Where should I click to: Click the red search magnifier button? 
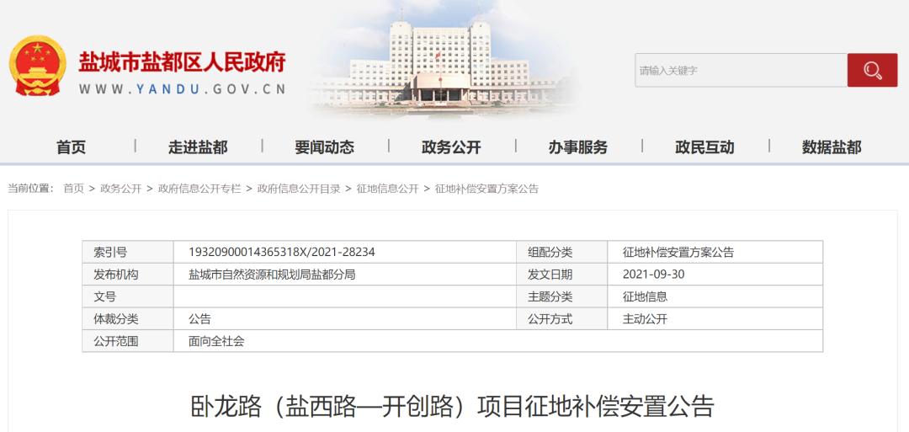click(873, 70)
